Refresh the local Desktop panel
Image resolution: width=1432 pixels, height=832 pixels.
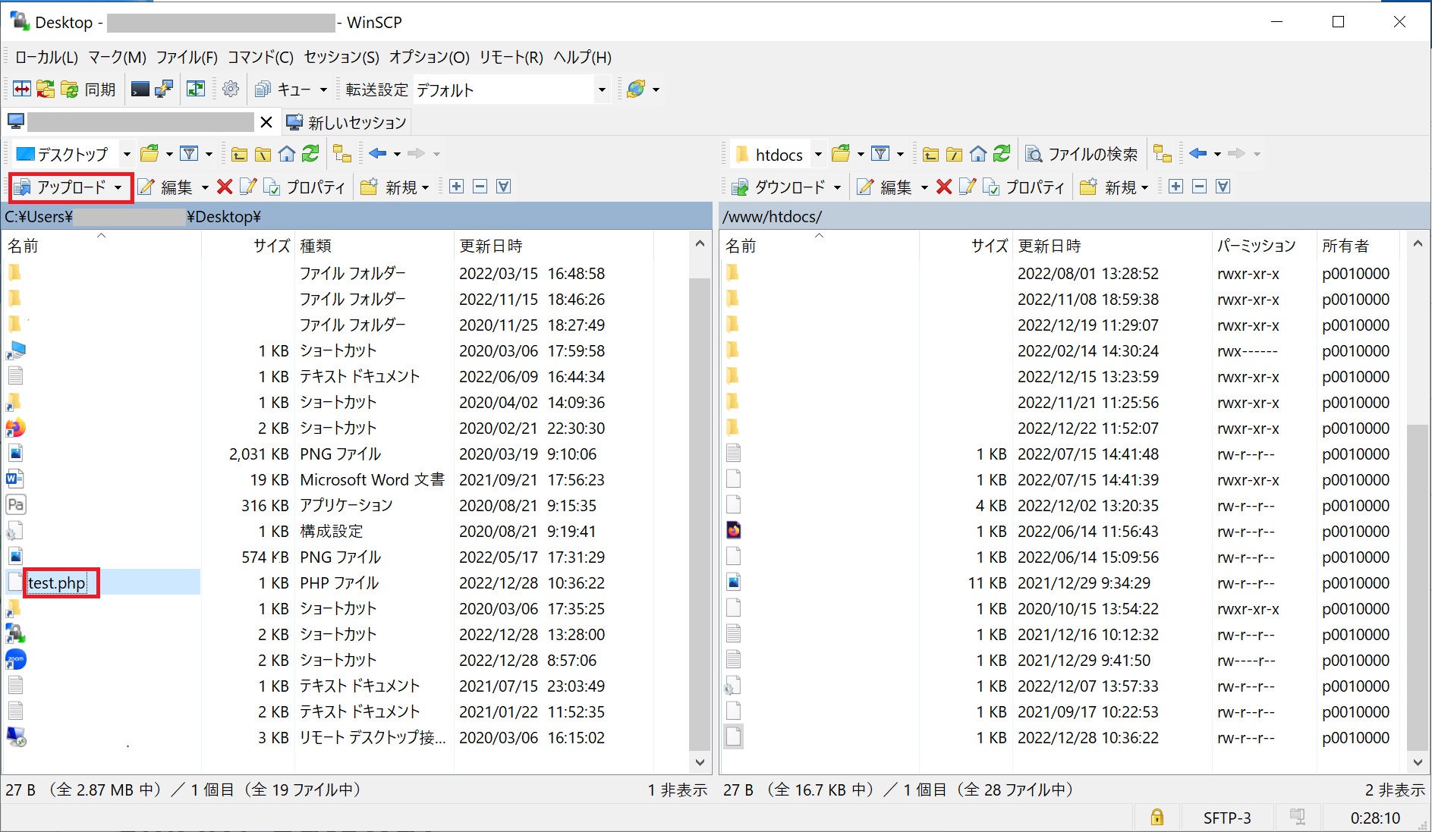pyautogui.click(x=310, y=154)
